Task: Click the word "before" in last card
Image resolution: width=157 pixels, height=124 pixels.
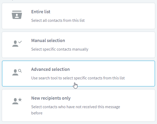Action: pyautogui.click(x=37, y=113)
